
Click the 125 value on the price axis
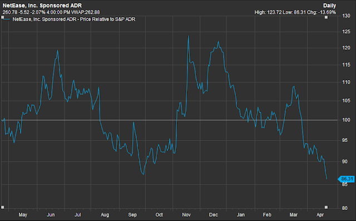click(346, 32)
